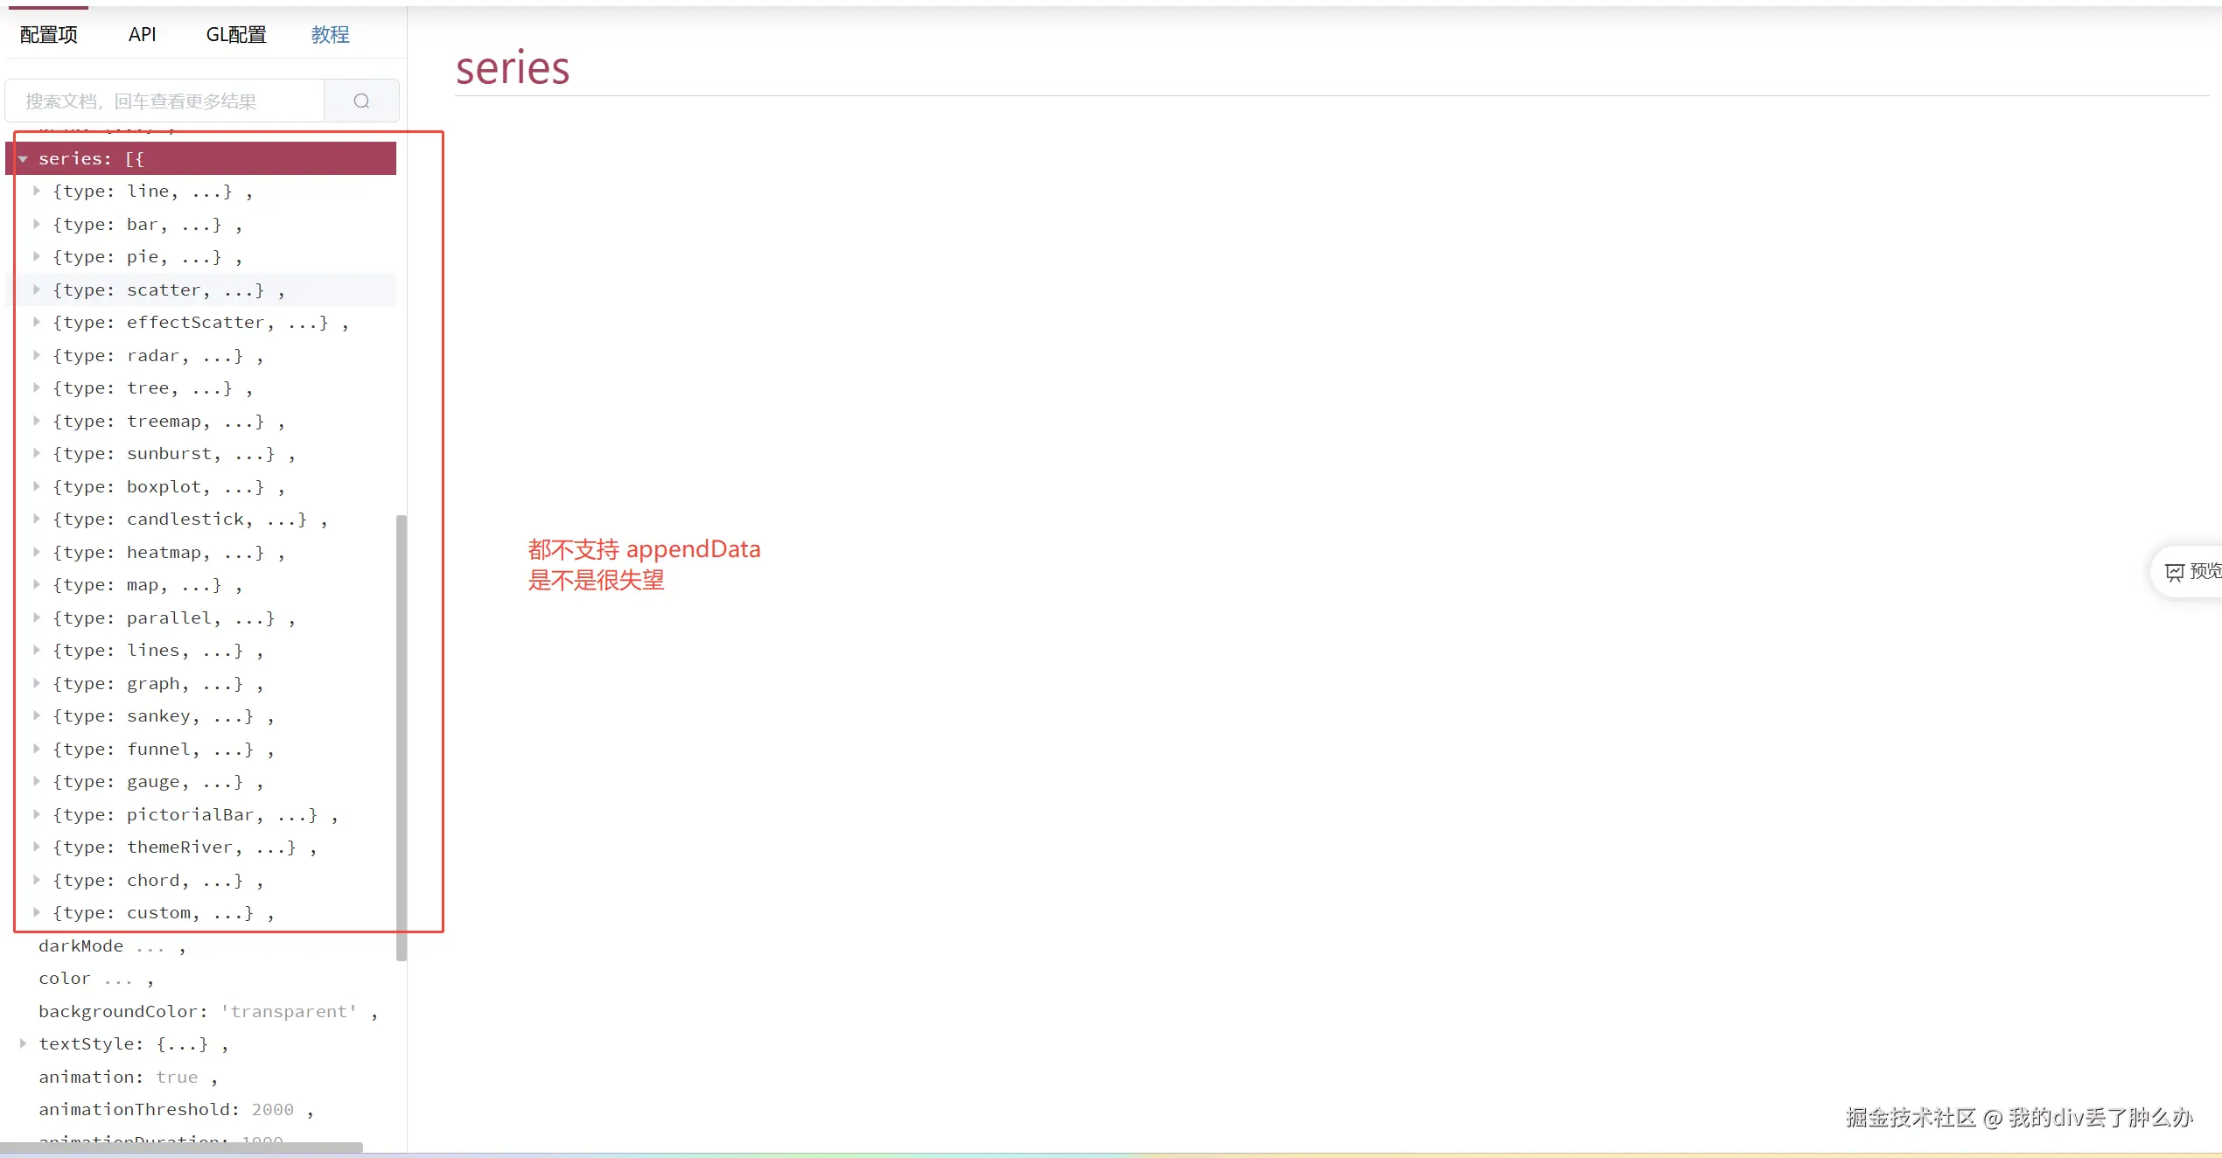Open the backgroundColor option entry
Image resolution: width=2222 pixels, height=1158 pixels.
pos(122,1011)
